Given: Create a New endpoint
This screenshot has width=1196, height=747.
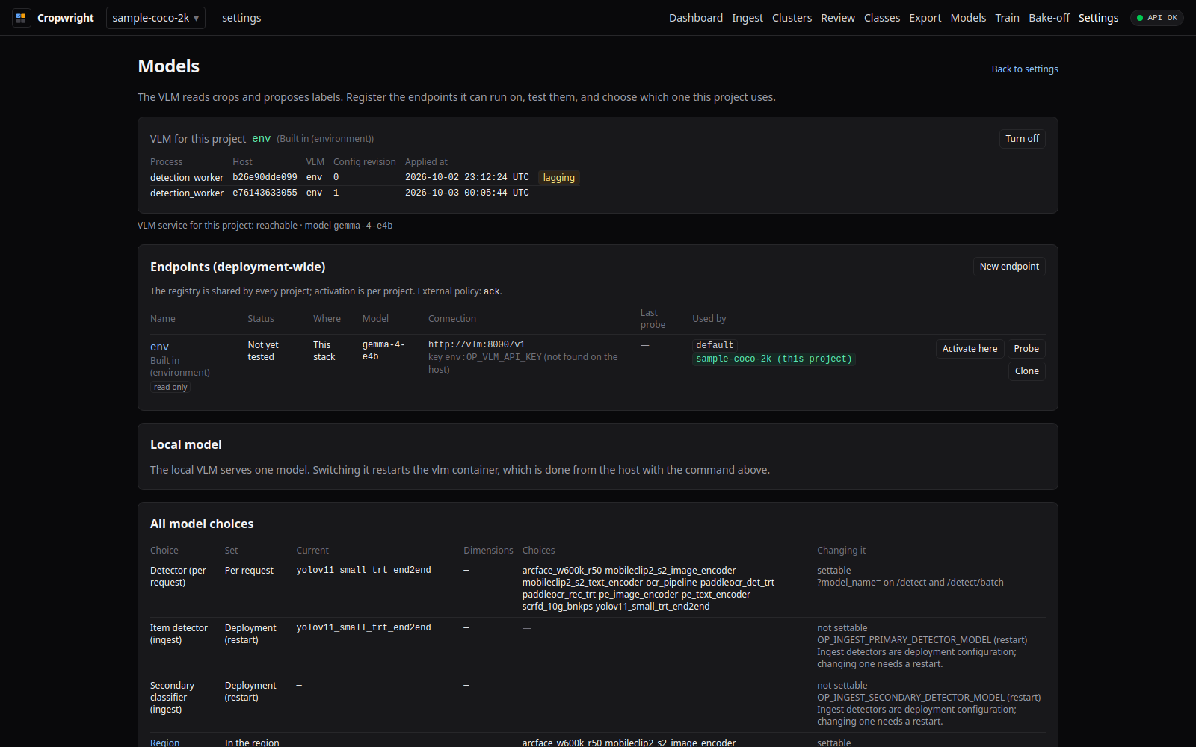Looking at the screenshot, I should point(1009,267).
